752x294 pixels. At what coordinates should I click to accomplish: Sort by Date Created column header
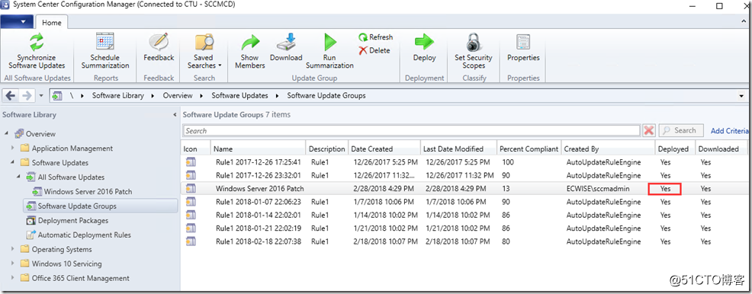tap(384, 149)
